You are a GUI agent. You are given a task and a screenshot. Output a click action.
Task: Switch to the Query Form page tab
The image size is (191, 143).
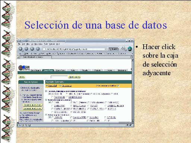pyautogui.click(x=60, y=70)
